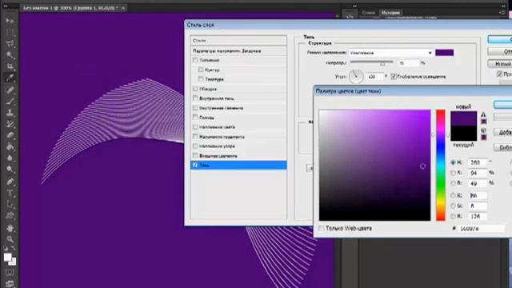
Task: Select the Eraser tool
Action: [10, 135]
